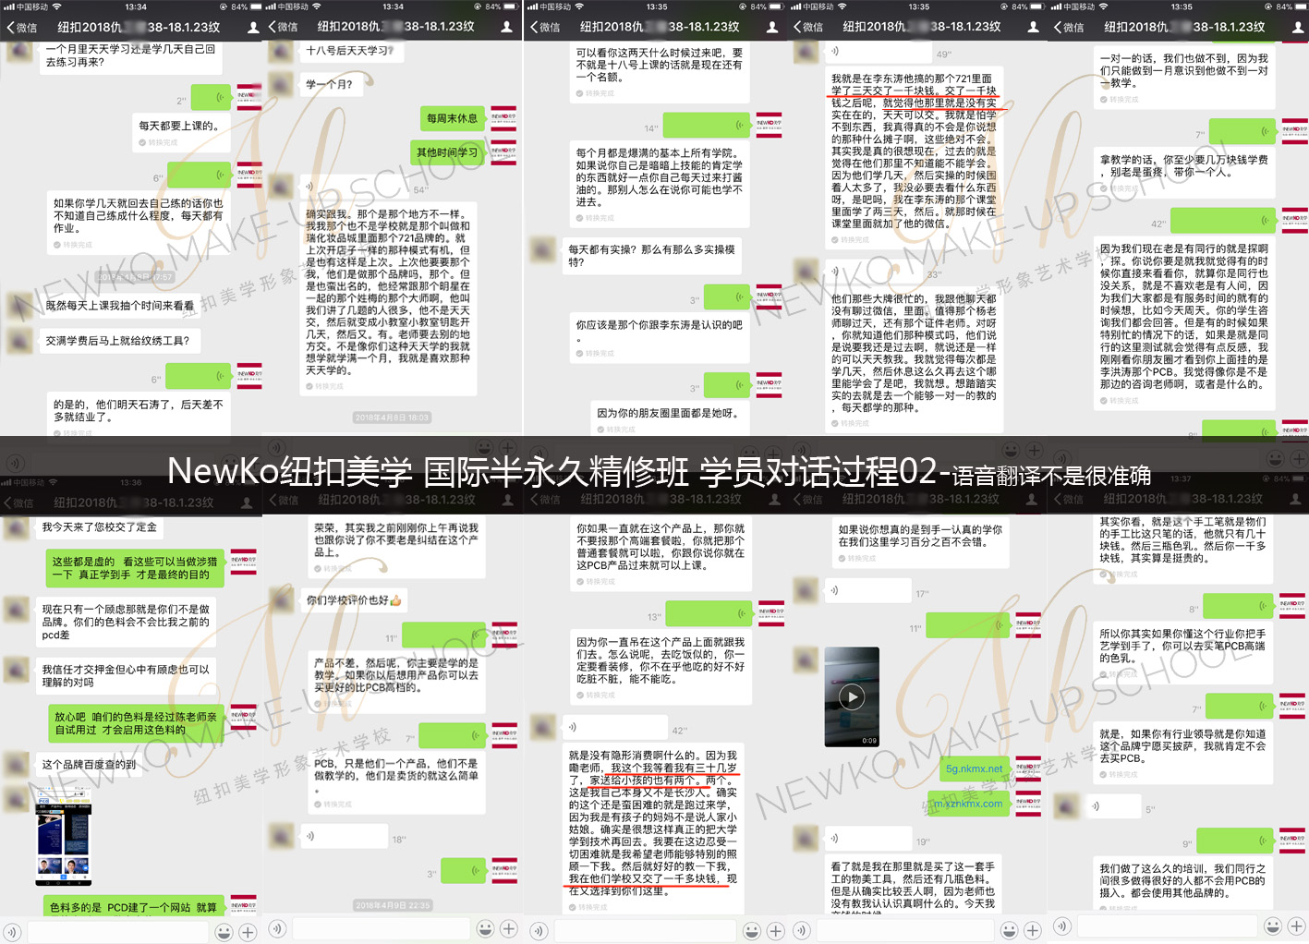This screenshot has width=1309, height=944.
Task: Open profile icon in chat showing '每天都要上课的'
Action: pos(253,28)
